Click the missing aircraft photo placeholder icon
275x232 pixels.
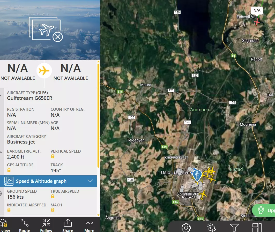pyautogui.click(x=46, y=29)
